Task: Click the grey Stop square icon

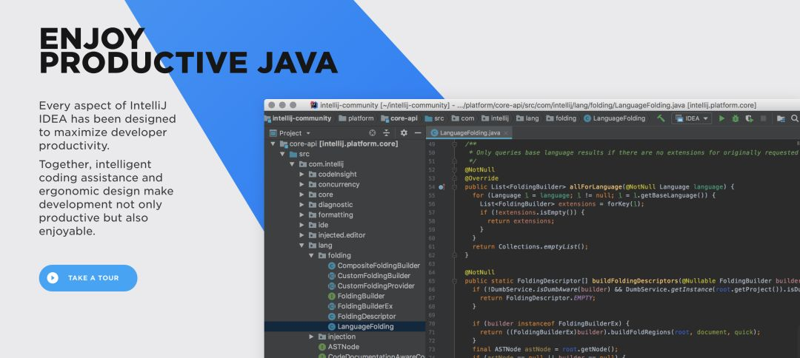Action: coord(763,118)
